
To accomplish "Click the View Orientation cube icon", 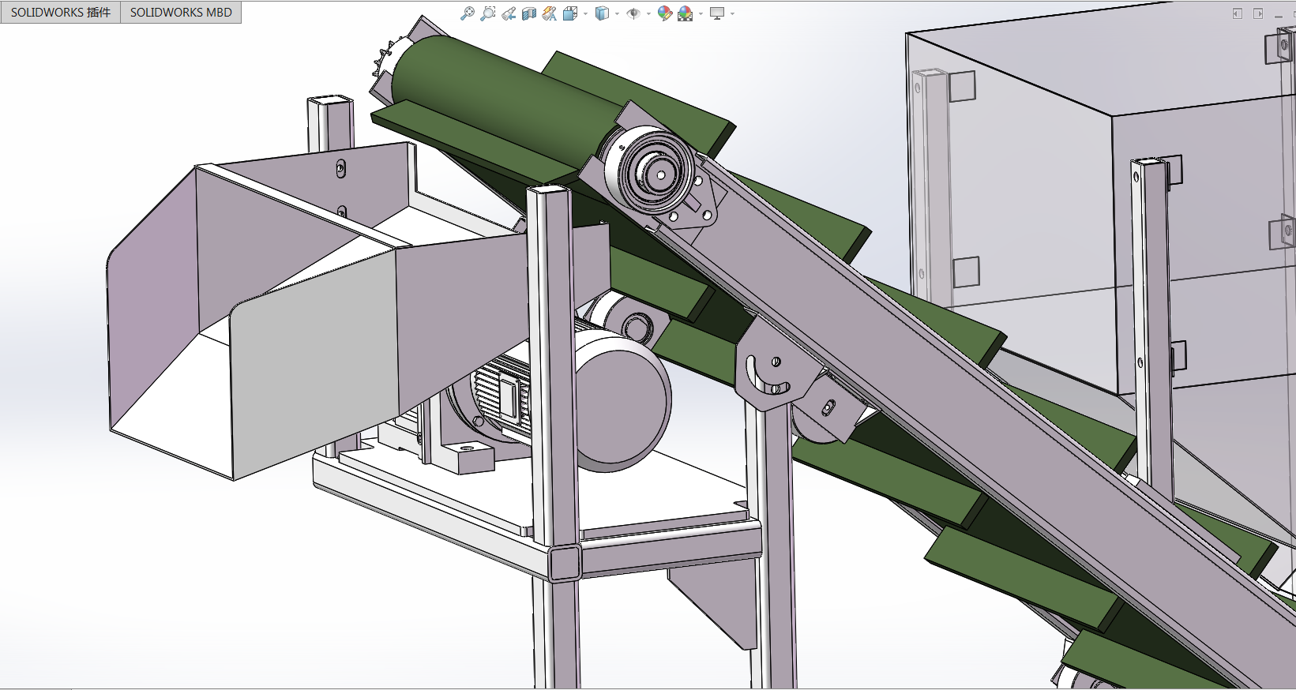I will coord(570,13).
